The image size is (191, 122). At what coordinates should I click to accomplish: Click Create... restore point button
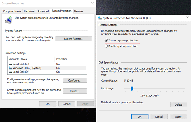pos(75,91)
